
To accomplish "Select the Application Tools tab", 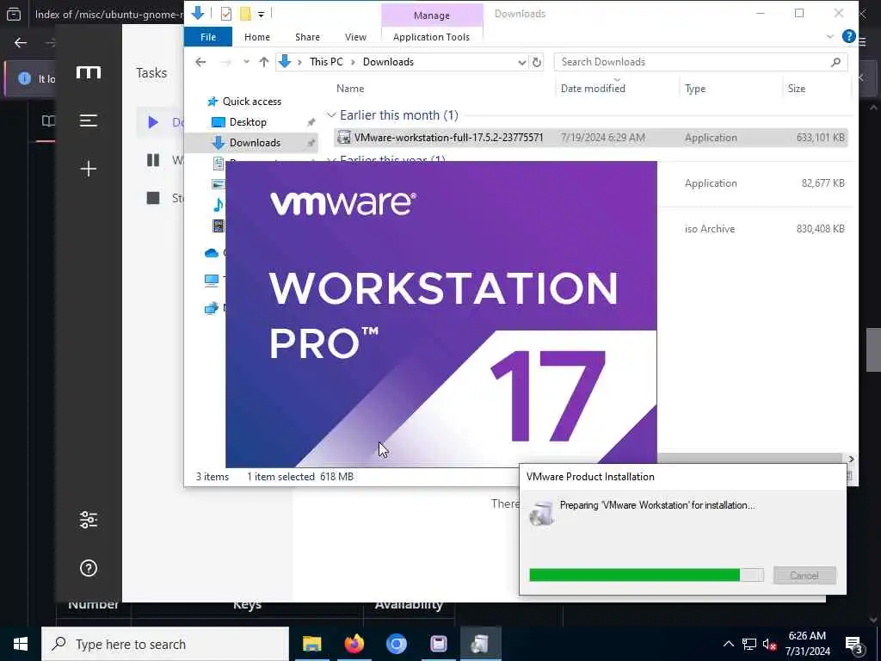I will (x=431, y=37).
